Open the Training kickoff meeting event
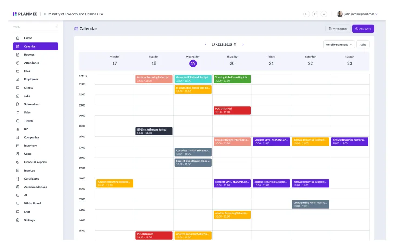 coord(232,79)
